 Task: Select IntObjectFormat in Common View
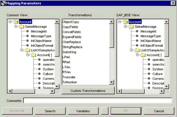pos(42,45)
